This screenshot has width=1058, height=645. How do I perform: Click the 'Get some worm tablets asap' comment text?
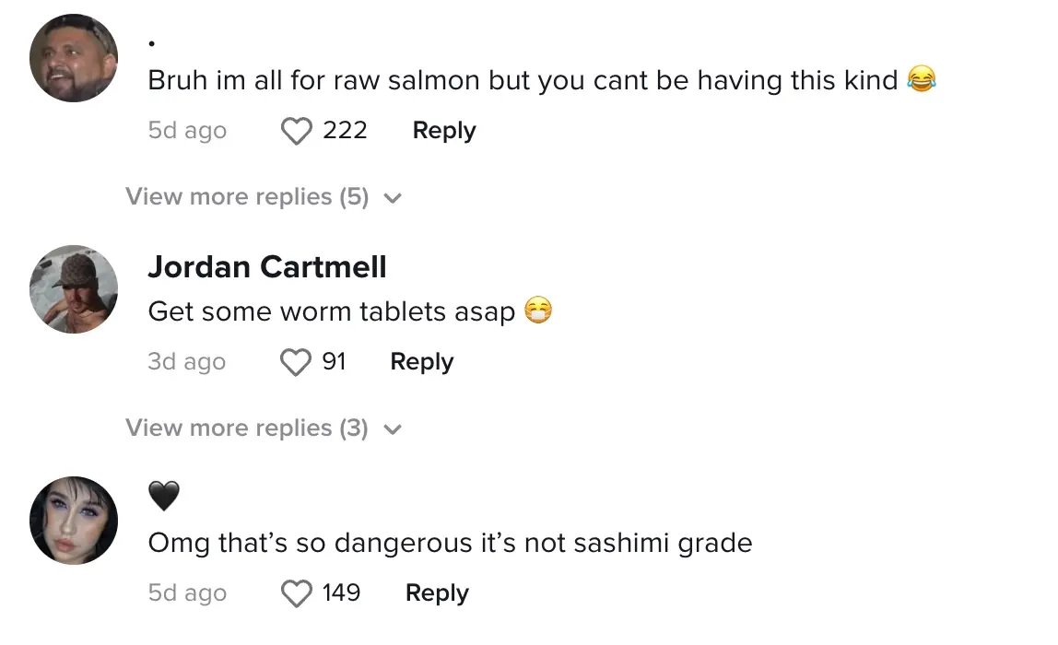pyautogui.click(x=332, y=311)
